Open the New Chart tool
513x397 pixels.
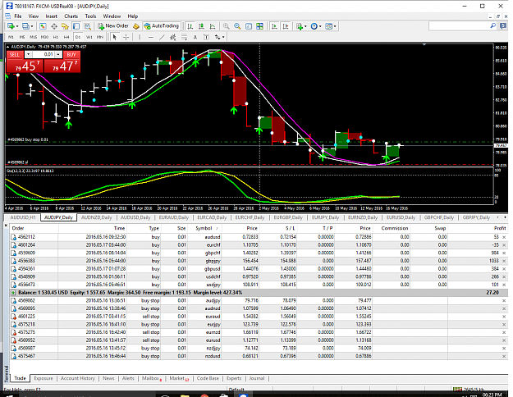click(11, 26)
